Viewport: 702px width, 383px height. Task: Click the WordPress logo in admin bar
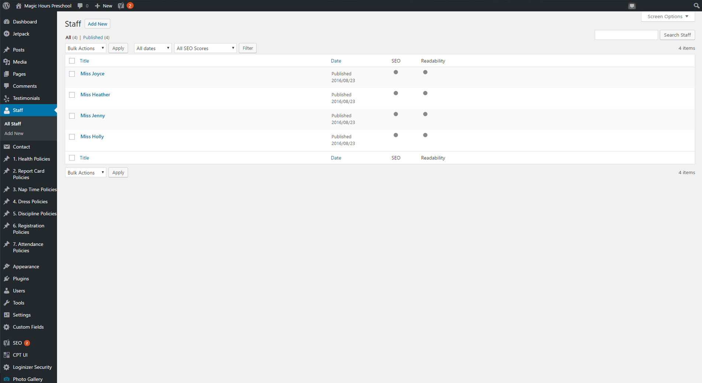click(x=6, y=6)
